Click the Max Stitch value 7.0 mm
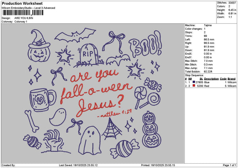This screenshot has width=238, height=168. [208, 61]
